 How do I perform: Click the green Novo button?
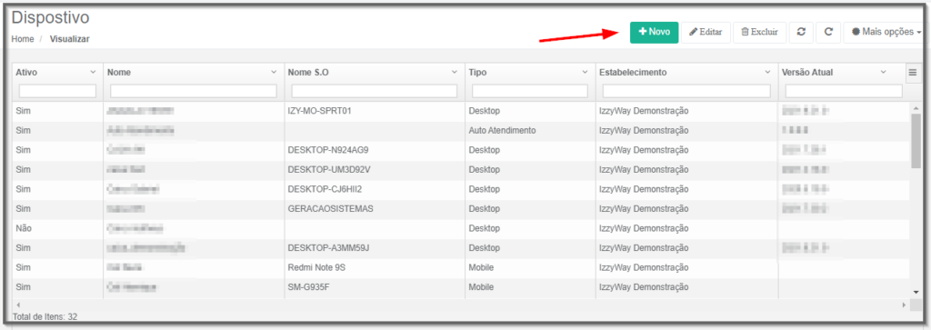click(x=654, y=32)
